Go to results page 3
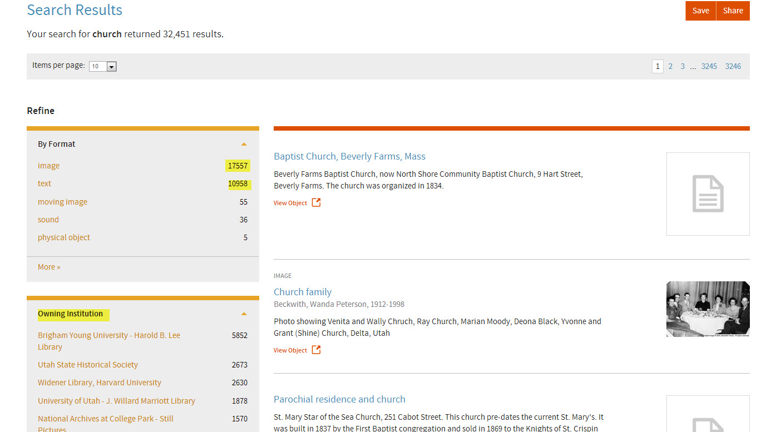 683,66
